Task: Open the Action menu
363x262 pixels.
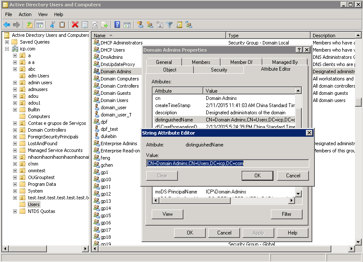Action: pos(25,14)
